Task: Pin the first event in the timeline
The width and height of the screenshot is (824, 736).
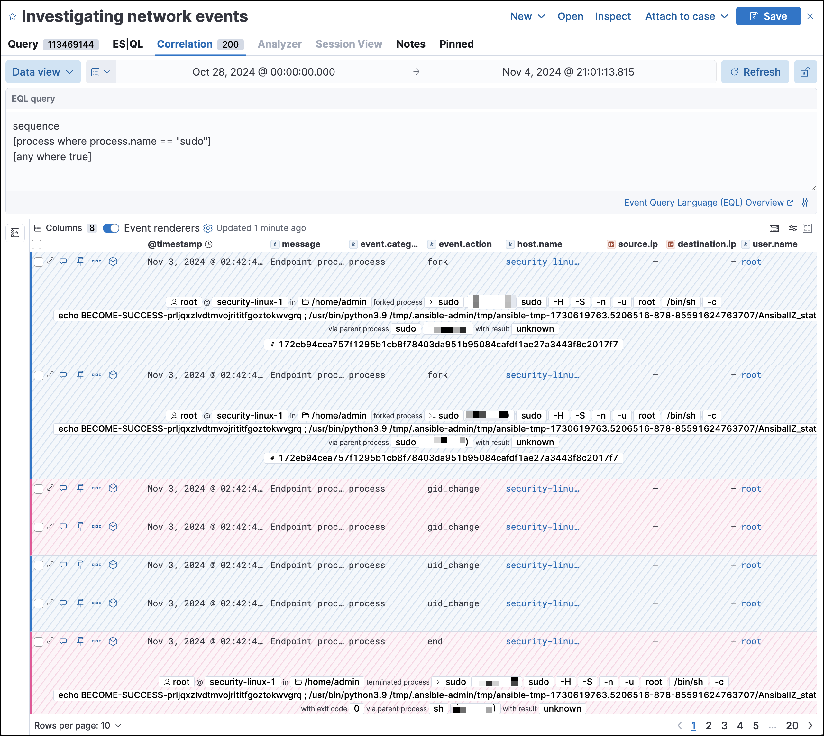Action: [80, 262]
